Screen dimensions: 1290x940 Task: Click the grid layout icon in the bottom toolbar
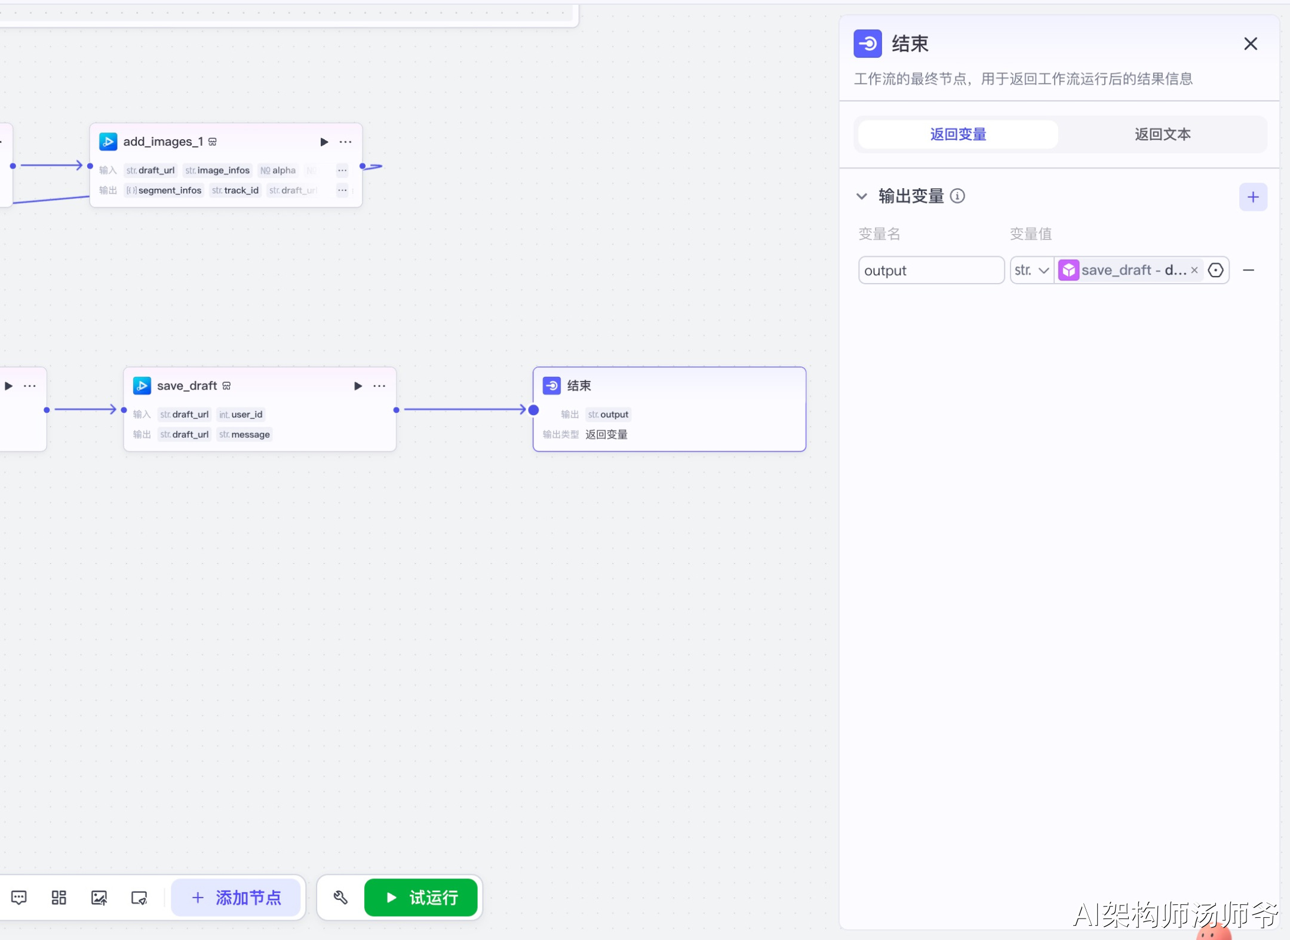point(59,898)
